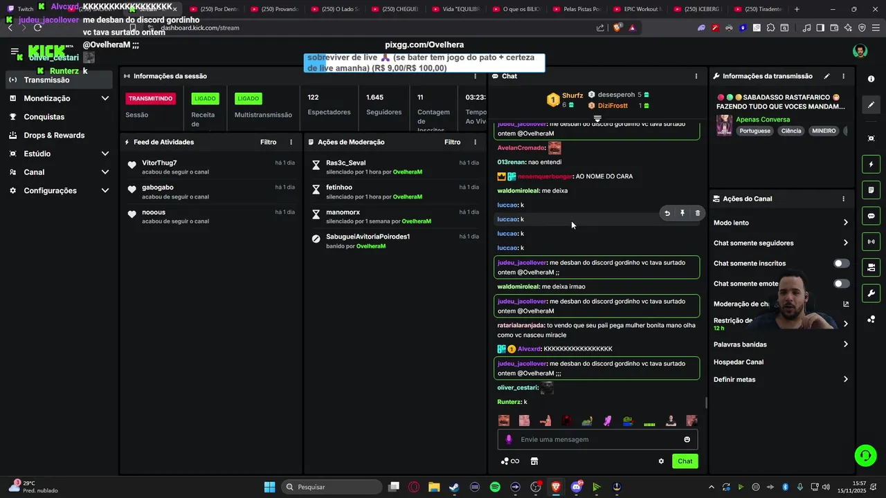Toggle Chat somente emotes switch
The width and height of the screenshot is (886, 498).
pos(841,284)
